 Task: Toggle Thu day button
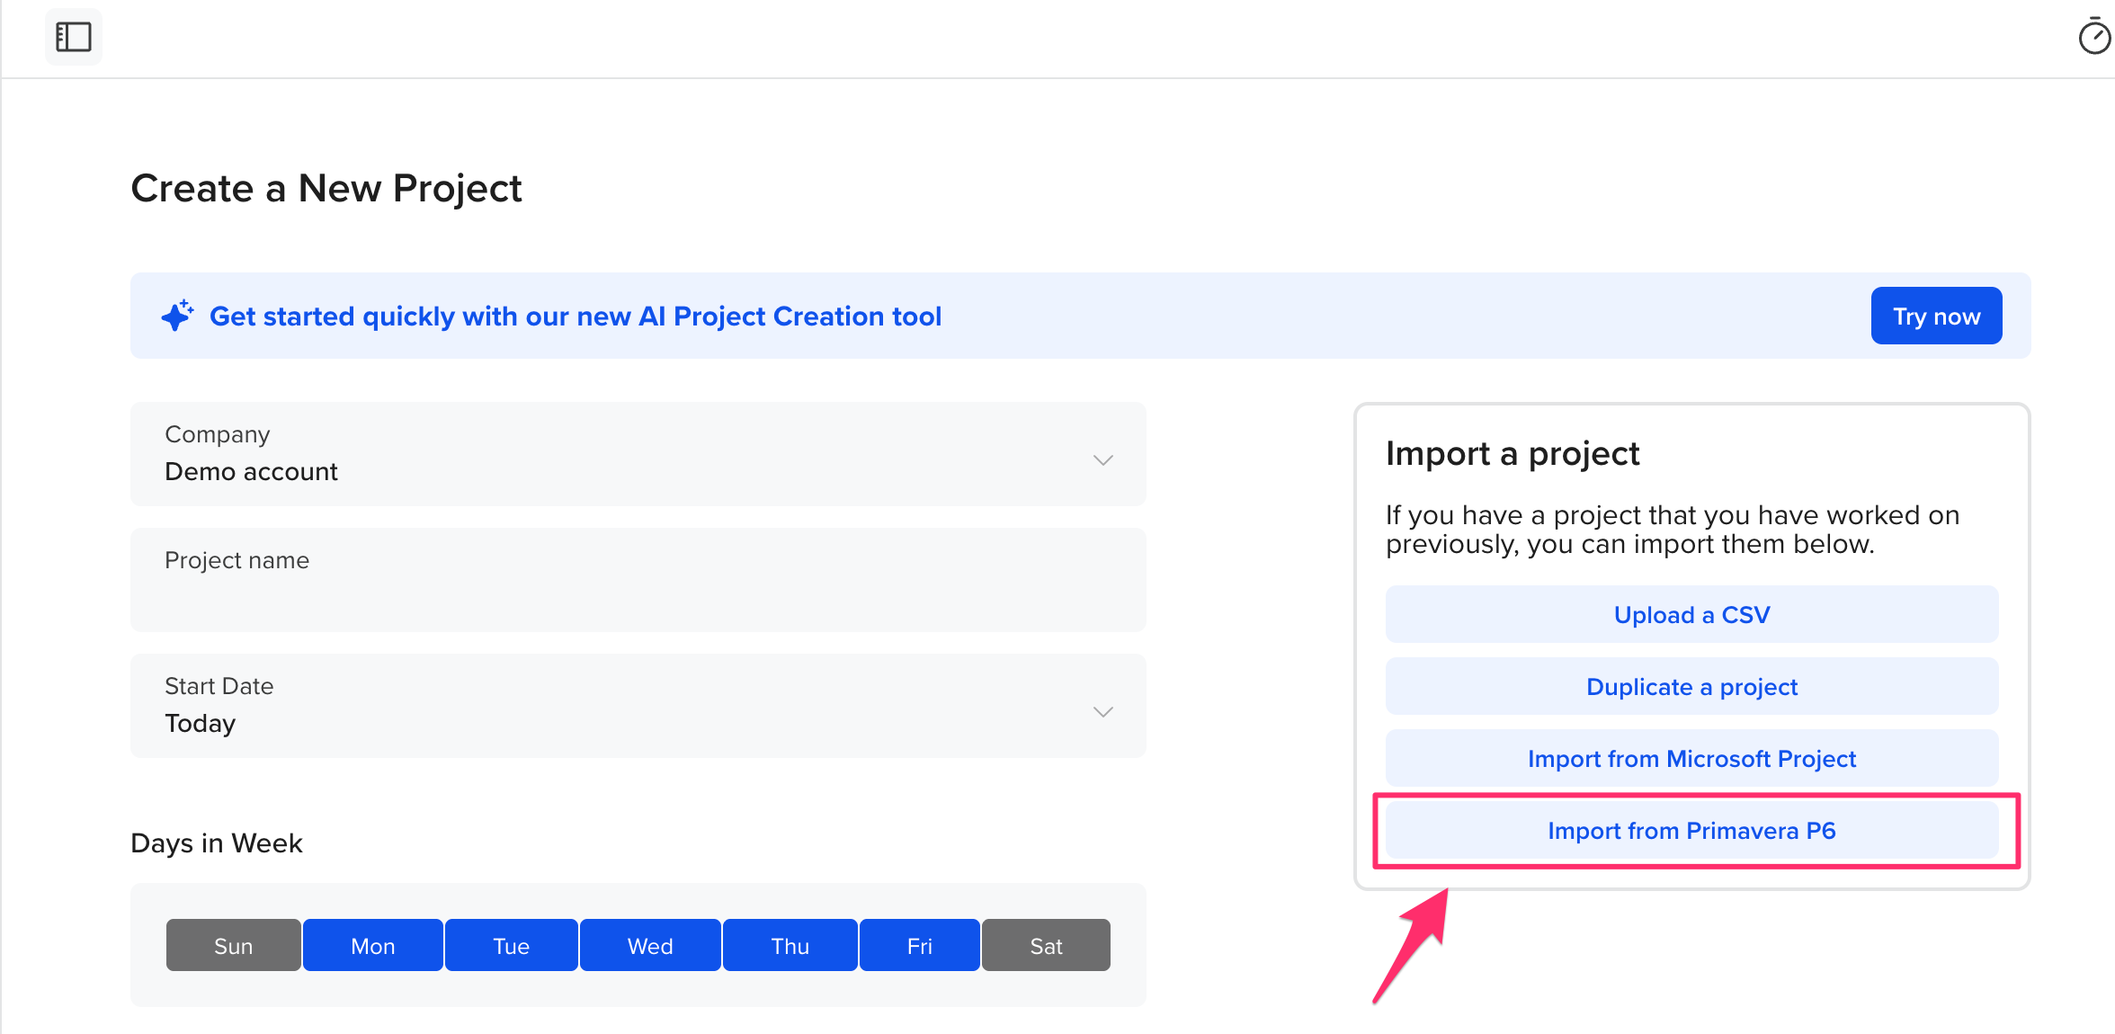point(790,945)
